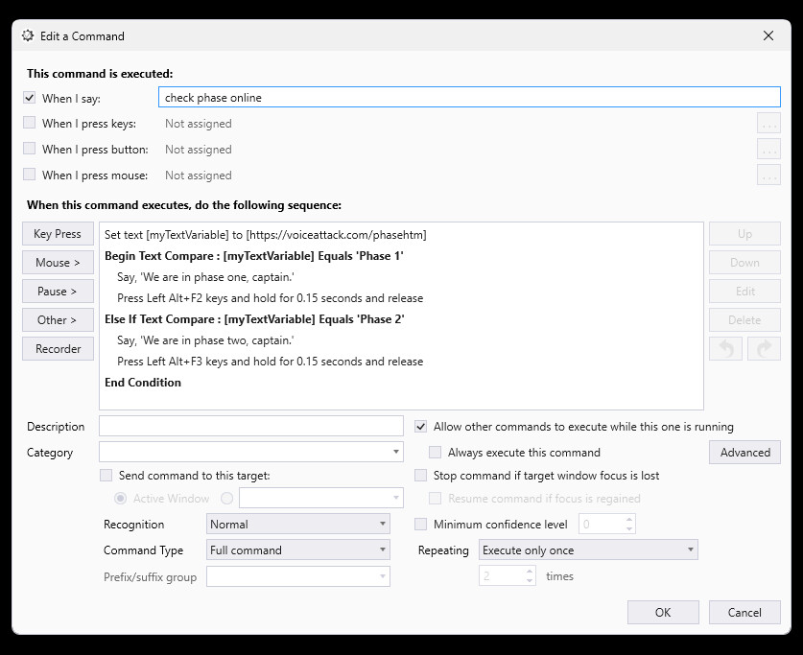Open the Repeating dropdown showing 'Execute only once'
The image size is (803, 655).
click(x=587, y=550)
